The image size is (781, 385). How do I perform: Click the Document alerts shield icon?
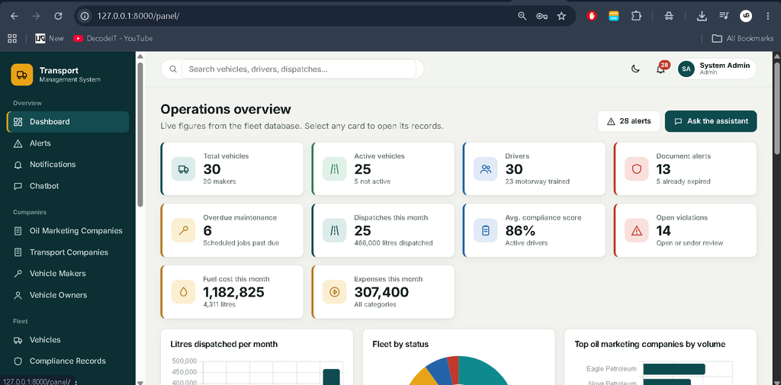[x=637, y=168]
